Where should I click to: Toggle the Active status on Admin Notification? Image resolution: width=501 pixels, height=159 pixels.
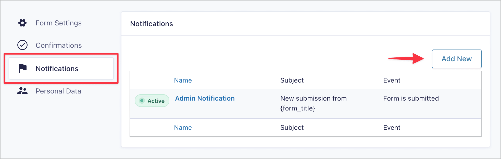coord(152,101)
